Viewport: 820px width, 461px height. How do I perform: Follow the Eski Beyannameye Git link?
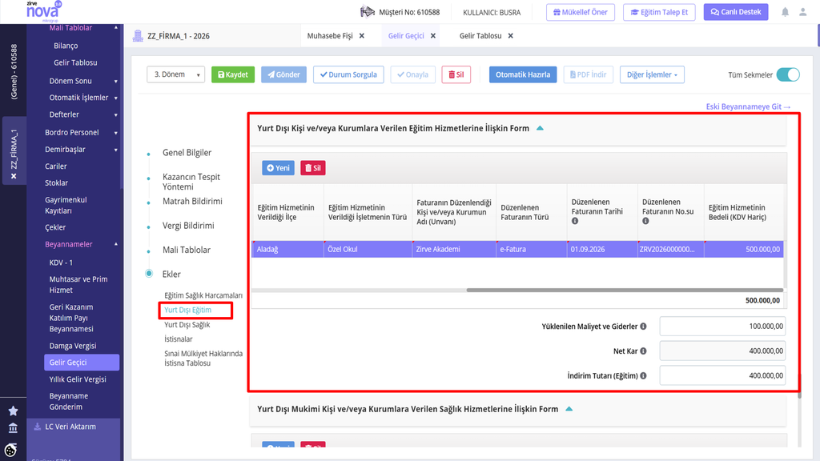(x=748, y=106)
